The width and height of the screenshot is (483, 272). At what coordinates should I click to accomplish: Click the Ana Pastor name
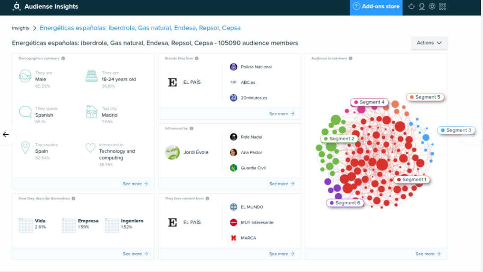tap(251, 152)
